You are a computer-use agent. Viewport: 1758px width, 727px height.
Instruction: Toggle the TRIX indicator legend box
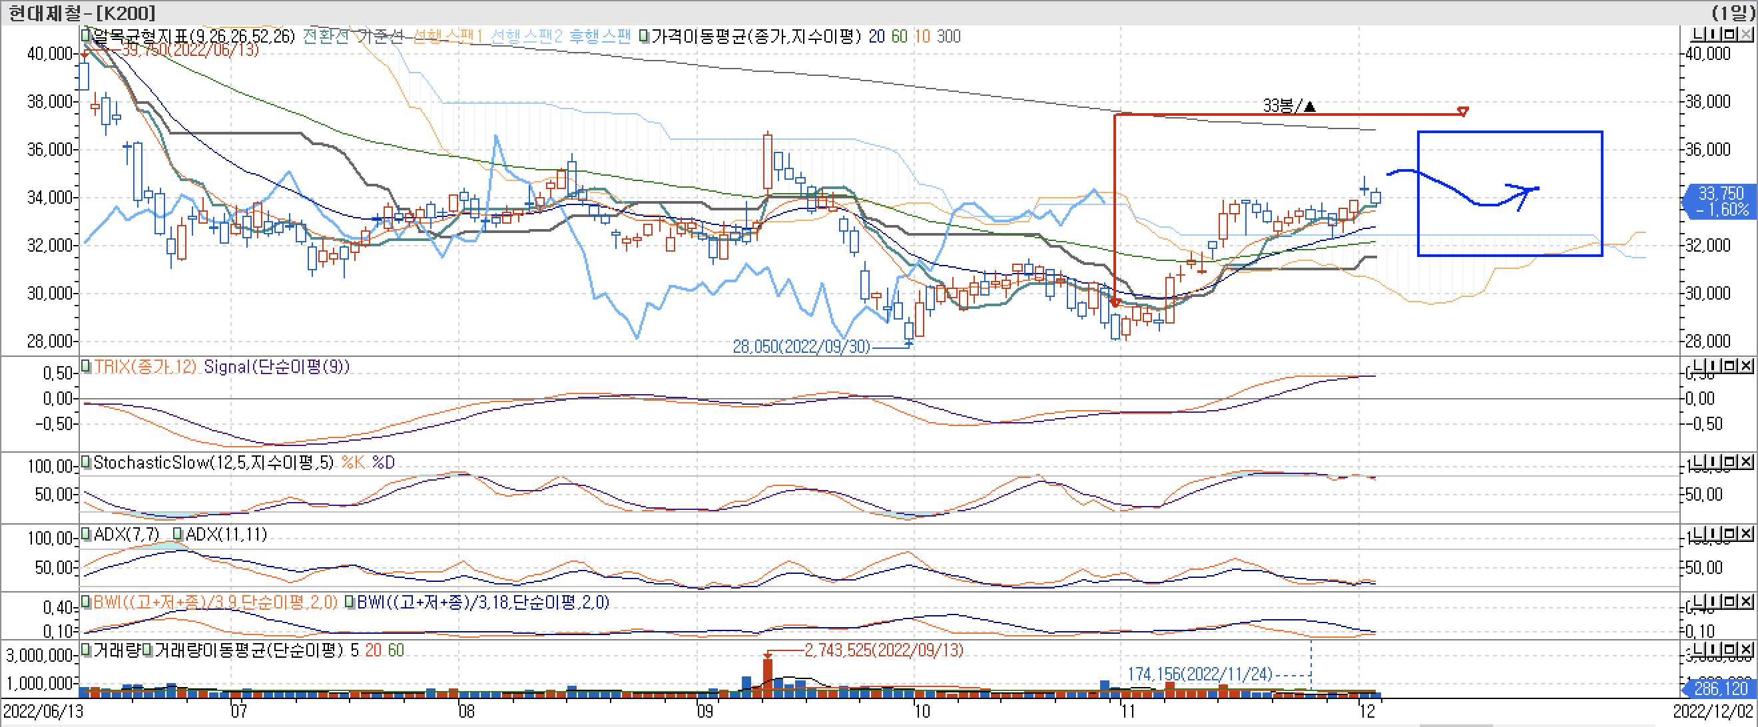86,366
